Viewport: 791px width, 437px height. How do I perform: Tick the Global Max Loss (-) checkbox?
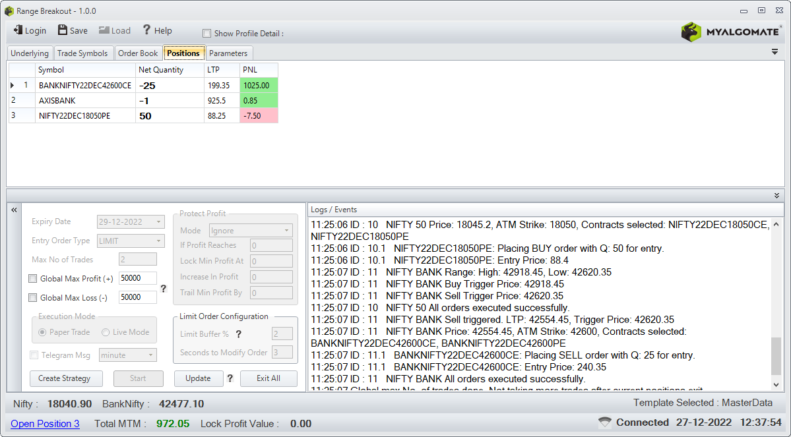click(33, 297)
